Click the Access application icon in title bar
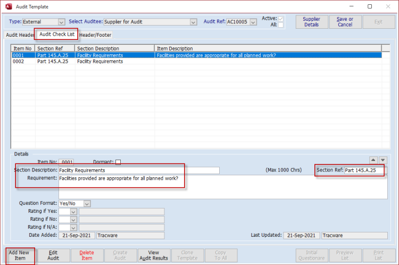The height and width of the screenshot is (265, 399). (x=9, y=6)
